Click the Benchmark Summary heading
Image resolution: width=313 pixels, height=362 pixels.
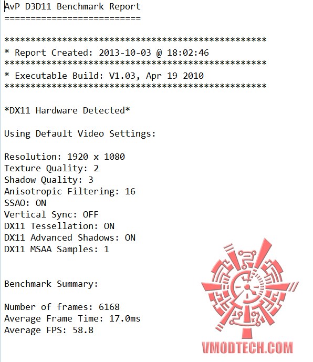(x=51, y=284)
